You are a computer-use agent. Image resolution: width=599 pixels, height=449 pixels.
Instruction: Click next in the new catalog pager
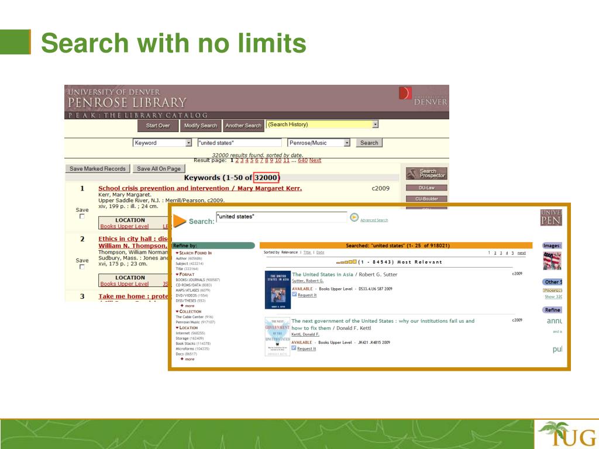(x=521, y=253)
